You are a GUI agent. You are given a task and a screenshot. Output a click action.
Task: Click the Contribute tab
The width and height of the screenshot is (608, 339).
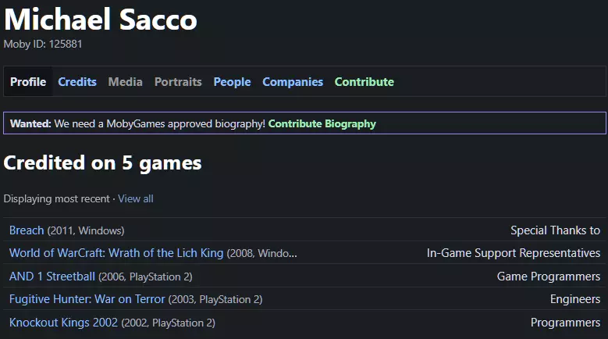coord(364,82)
